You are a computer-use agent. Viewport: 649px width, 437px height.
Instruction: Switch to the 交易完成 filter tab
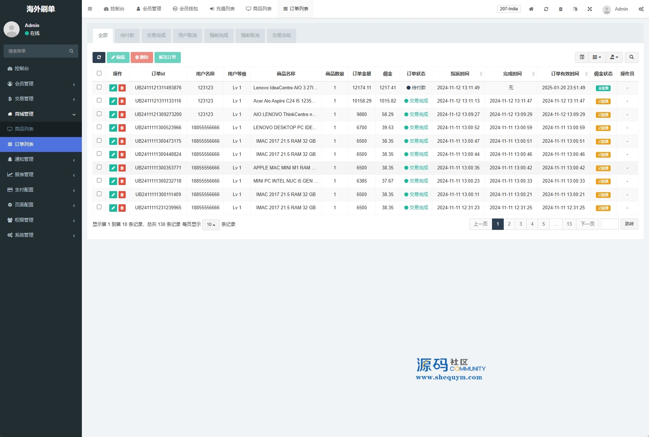[156, 36]
